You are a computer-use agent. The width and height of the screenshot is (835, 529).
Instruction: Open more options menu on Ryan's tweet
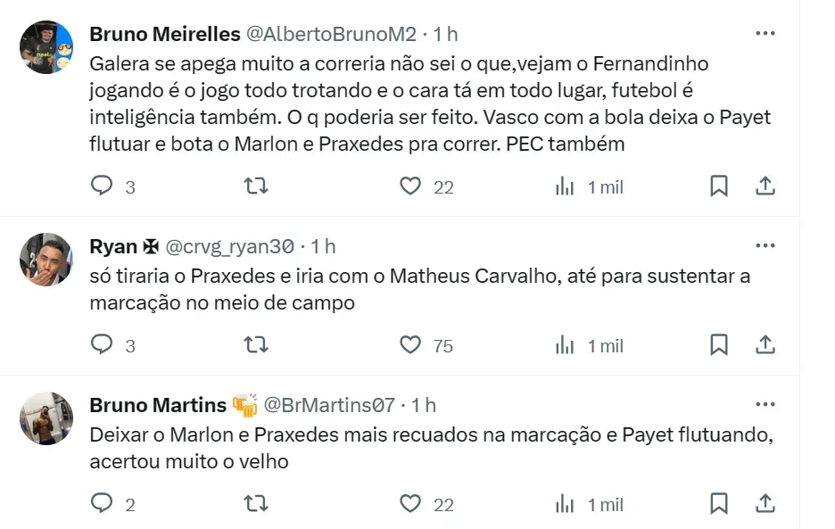pyautogui.click(x=765, y=246)
